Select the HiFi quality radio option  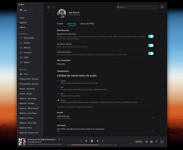point(58,93)
